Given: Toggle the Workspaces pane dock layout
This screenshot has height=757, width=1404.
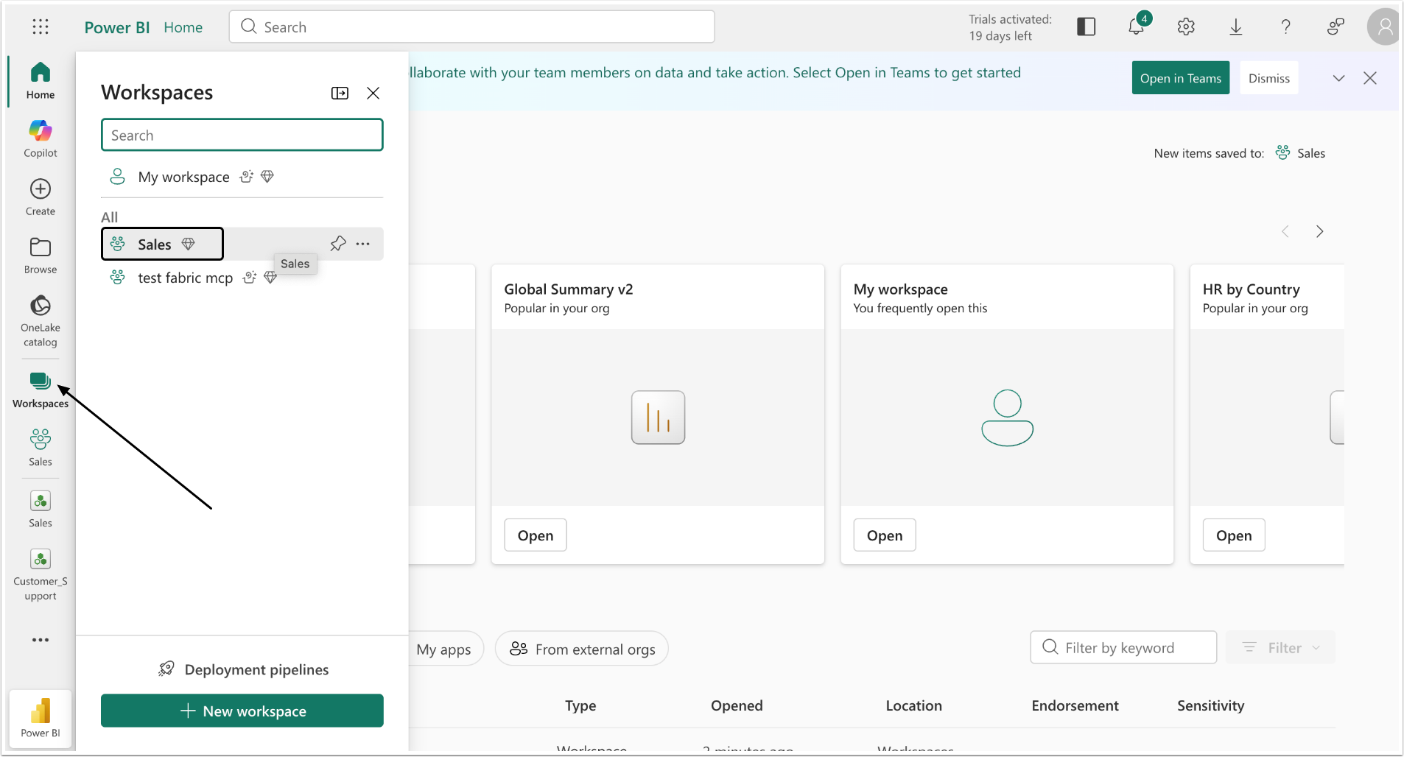Looking at the screenshot, I should (340, 93).
